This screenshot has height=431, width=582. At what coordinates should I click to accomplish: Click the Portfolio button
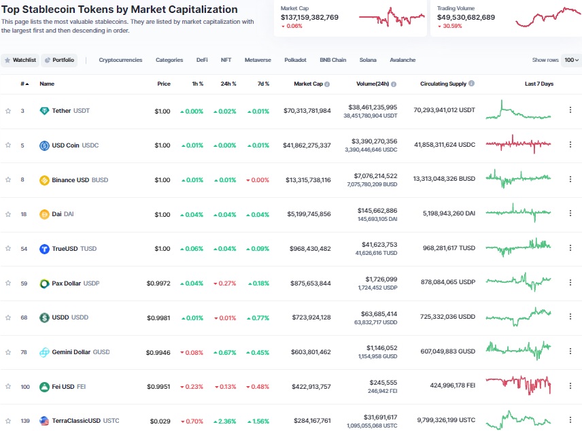click(59, 60)
